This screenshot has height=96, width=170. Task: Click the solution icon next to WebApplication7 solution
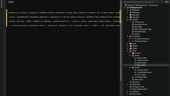pos(126,5)
